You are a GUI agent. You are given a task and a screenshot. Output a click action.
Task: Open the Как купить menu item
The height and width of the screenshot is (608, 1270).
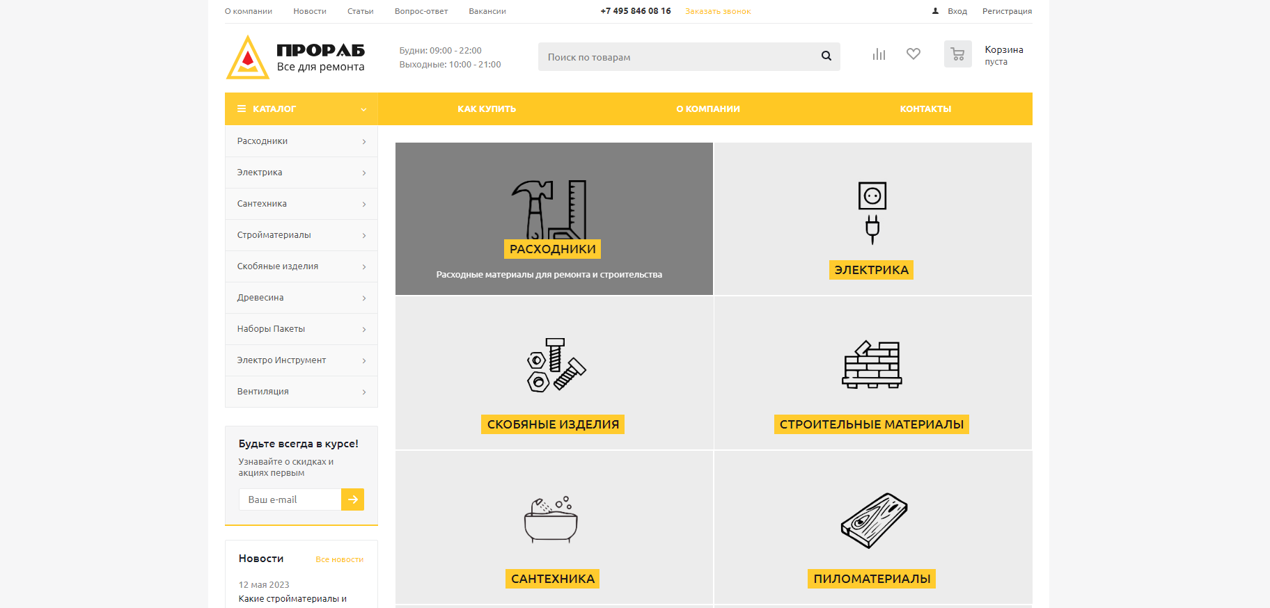click(487, 109)
